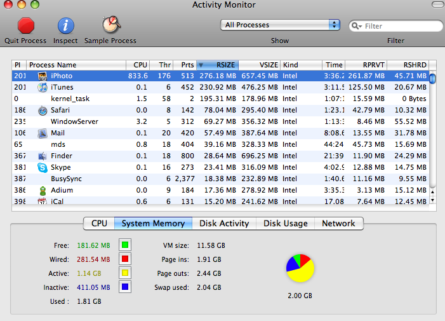Screen dimensions: 445x321
Task: Click the yellow Active memory swatch
Action: point(125,273)
